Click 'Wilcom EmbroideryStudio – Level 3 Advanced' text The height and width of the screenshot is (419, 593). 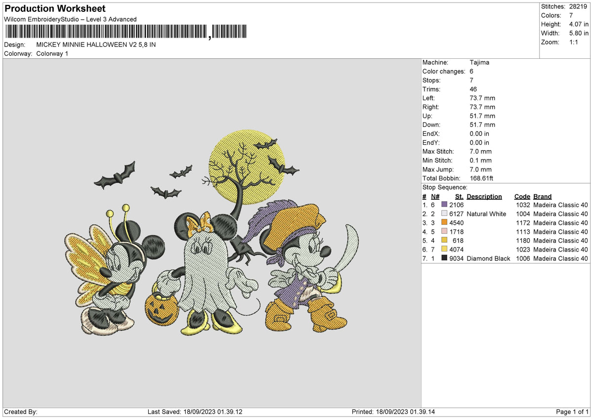click(x=70, y=19)
